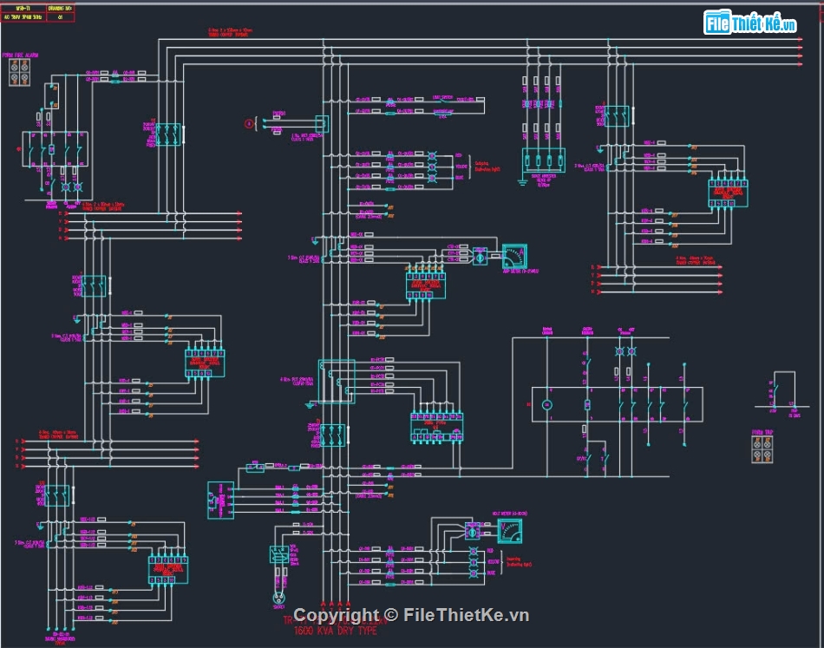Select the topmost red busbar size annotation
Screen dimensions: 824x648
tap(230, 33)
